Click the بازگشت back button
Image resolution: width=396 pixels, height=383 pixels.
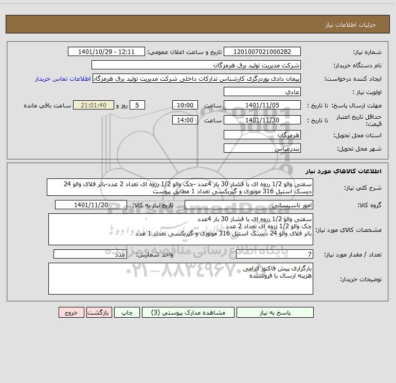click(99, 312)
